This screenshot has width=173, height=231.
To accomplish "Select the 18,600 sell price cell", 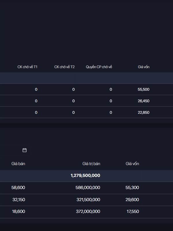I will (x=18, y=211).
